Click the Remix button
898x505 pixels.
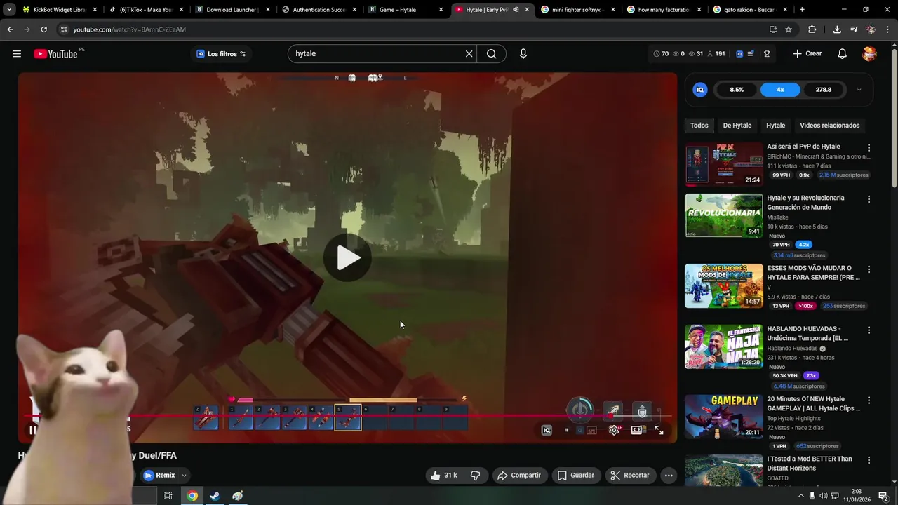159,475
